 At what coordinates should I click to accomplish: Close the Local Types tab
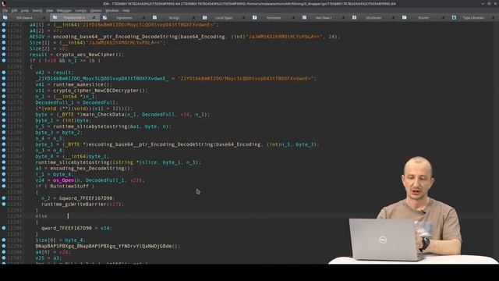243,18
